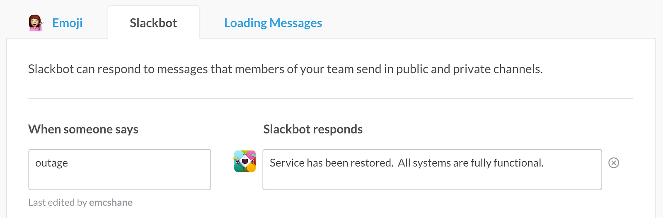Open the emcshane user link

(111, 203)
